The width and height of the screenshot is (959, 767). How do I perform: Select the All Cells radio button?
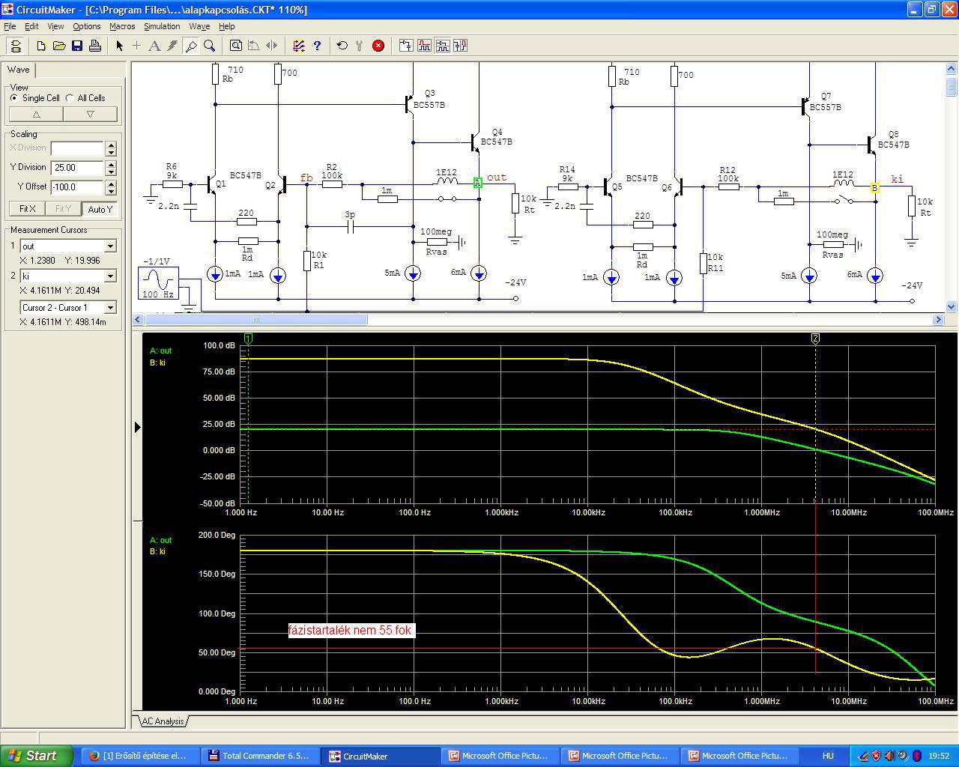(70, 98)
